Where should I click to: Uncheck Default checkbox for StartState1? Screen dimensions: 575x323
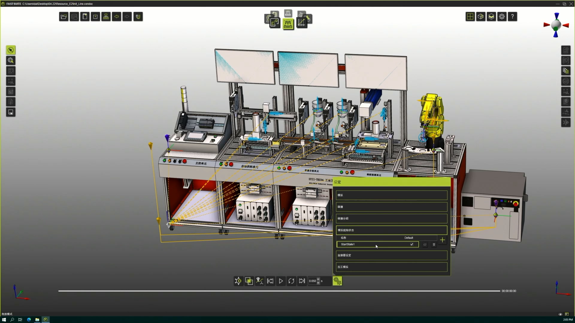pos(412,244)
